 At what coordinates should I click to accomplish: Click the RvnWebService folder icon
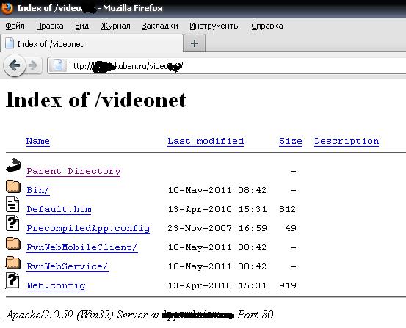click(13, 263)
